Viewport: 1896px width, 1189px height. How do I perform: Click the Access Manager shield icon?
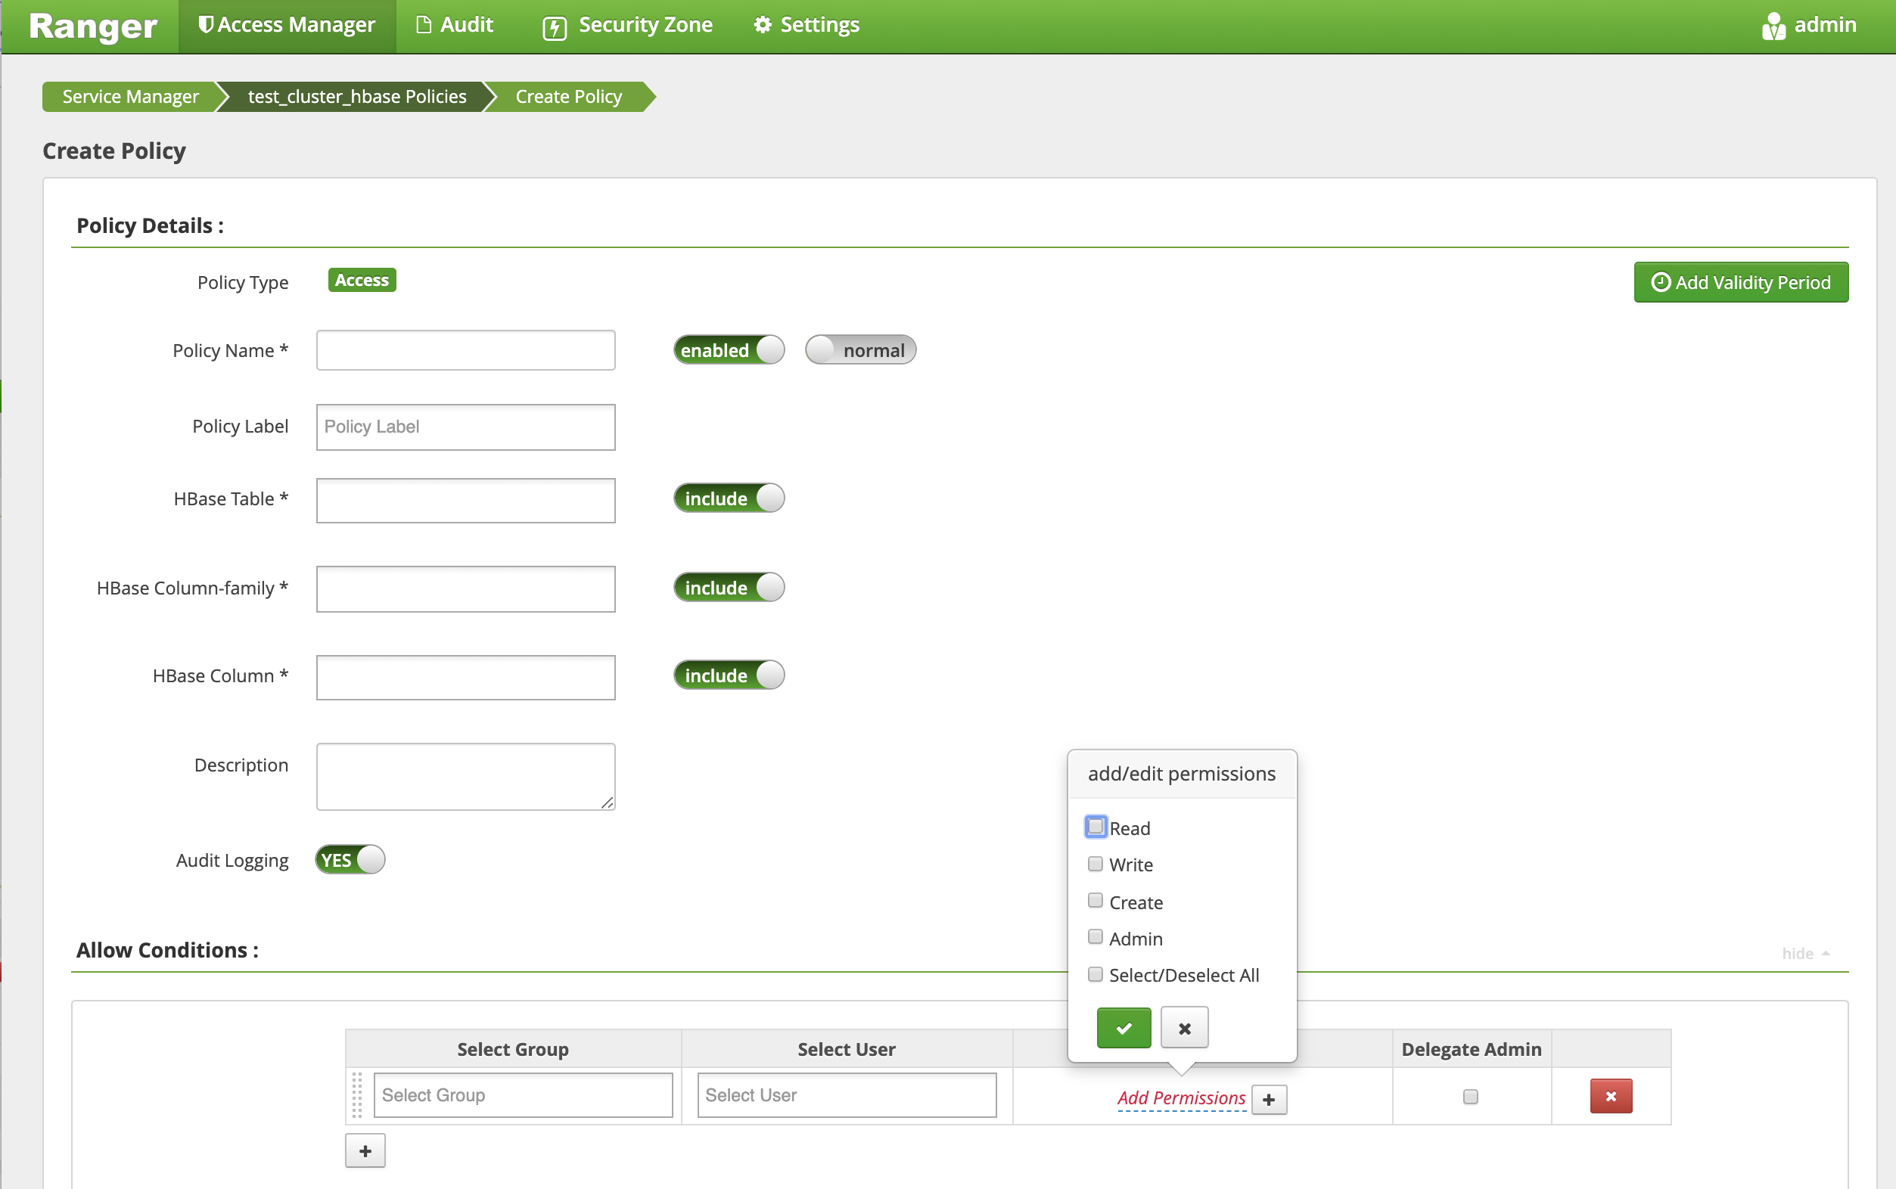pyautogui.click(x=207, y=25)
